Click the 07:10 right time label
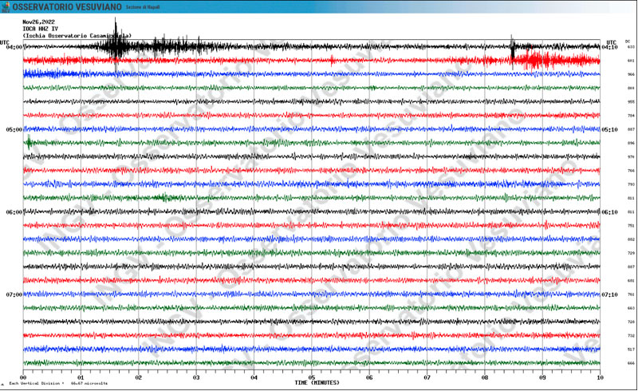 pyautogui.click(x=609, y=294)
